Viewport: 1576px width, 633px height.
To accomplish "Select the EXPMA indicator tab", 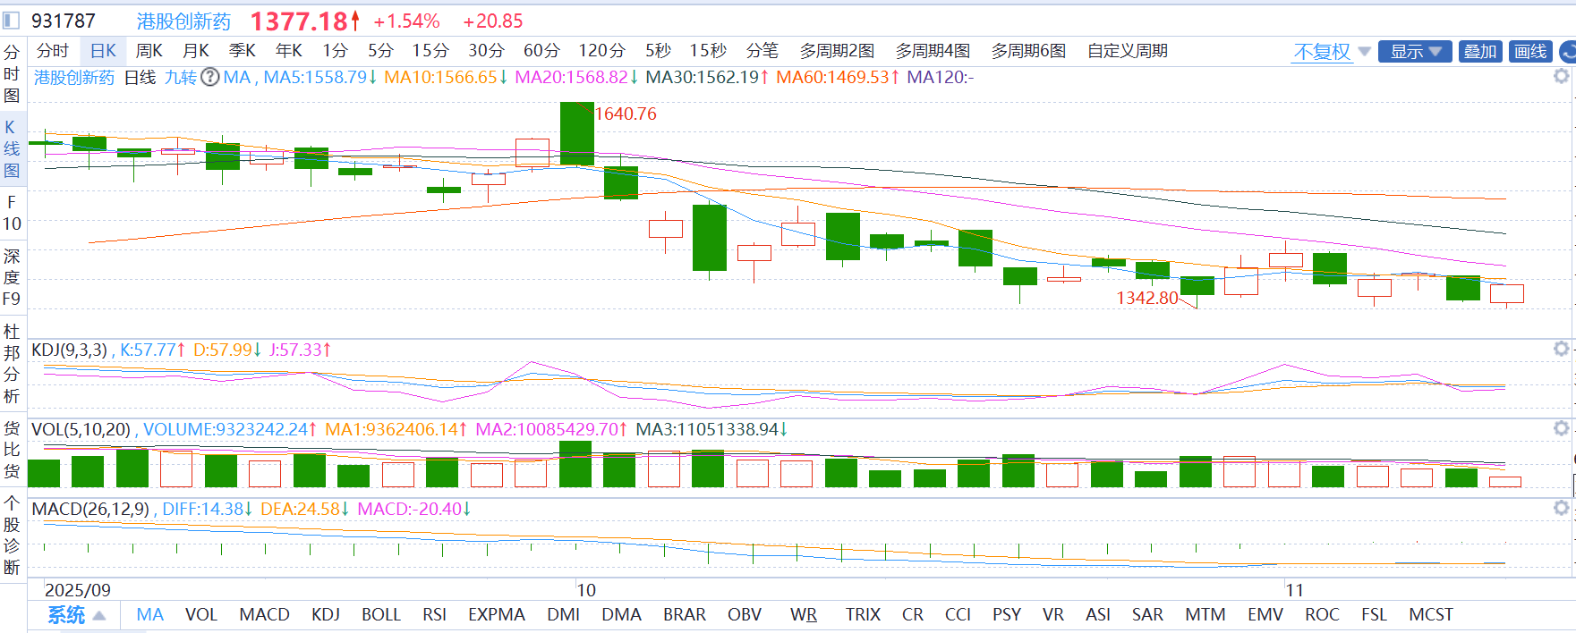I will point(497,615).
